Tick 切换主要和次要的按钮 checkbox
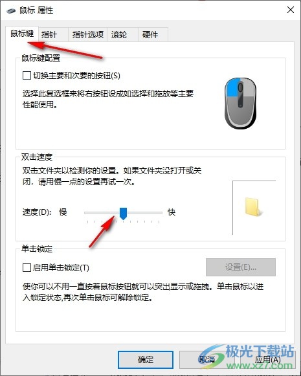 point(27,76)
